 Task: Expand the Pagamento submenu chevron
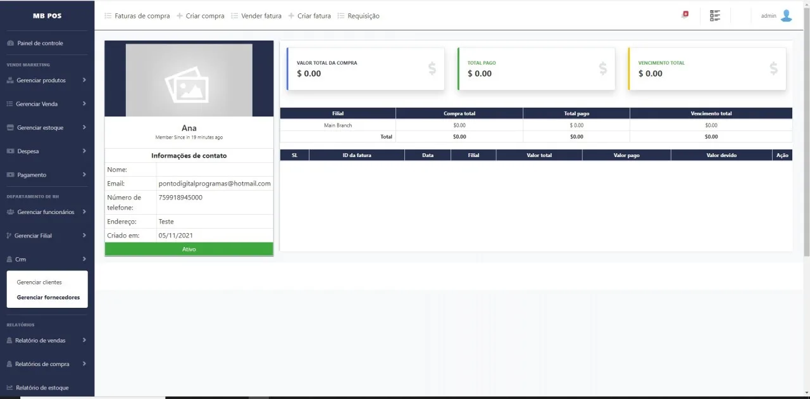[x=84, y=174]
